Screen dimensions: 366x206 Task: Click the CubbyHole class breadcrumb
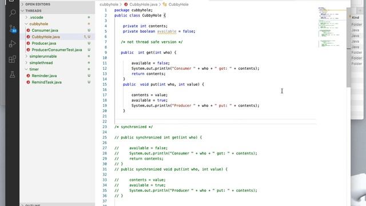click(x=178, y=5)
